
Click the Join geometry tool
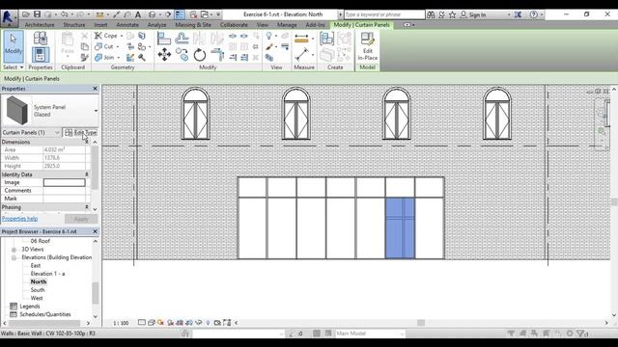(x=105, y=58)
